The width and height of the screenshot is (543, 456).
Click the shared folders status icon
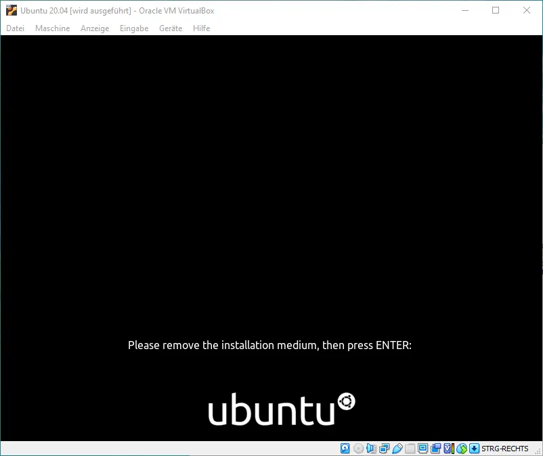click(x=410, y=449)
